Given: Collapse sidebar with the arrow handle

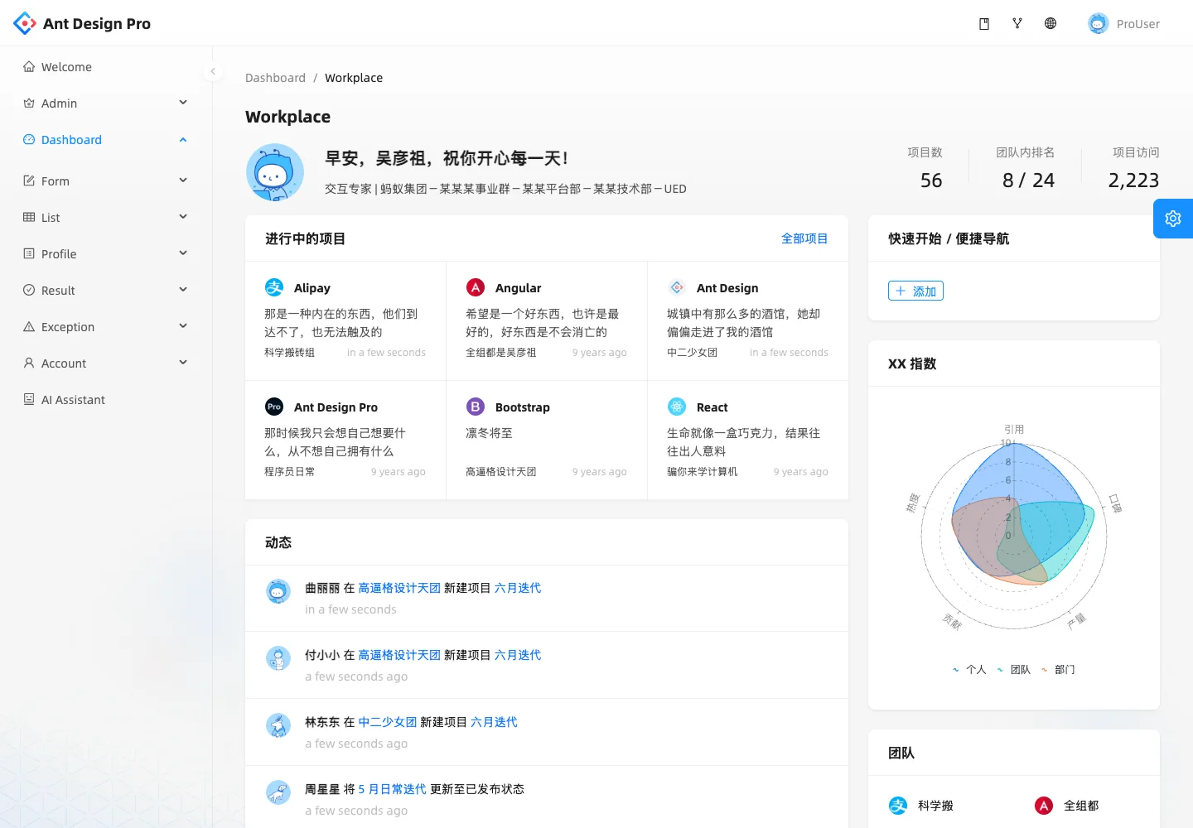Looking at the screenshot, I should [213, 71].
